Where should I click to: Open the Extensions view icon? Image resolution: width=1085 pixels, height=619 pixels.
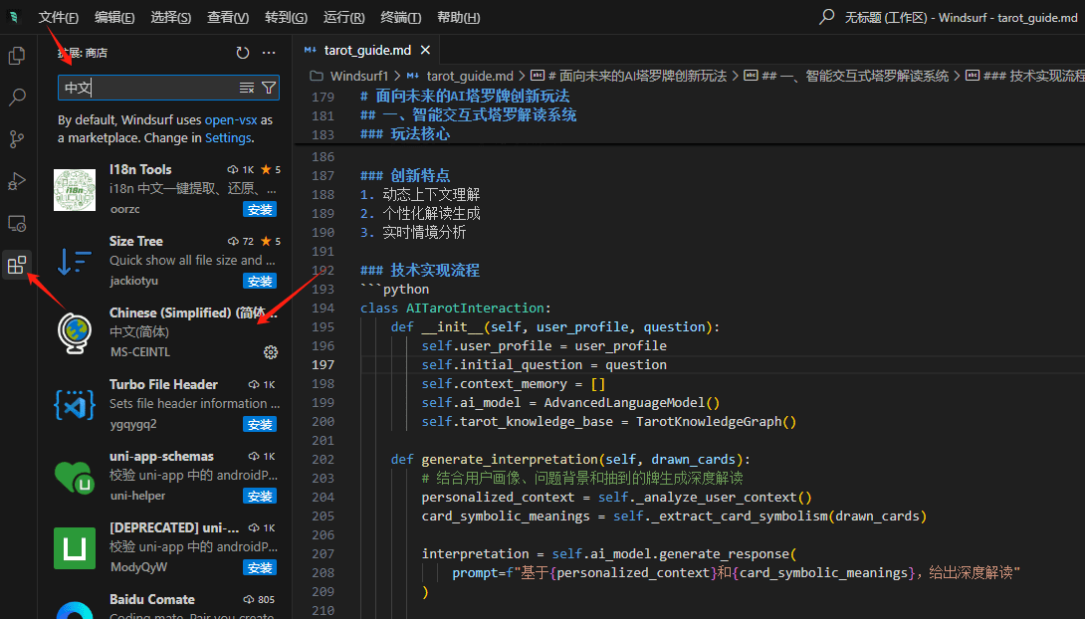click(17, 265)
